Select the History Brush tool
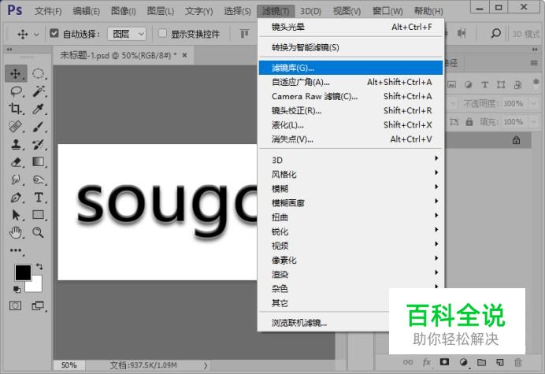545x374 pixels. point(39,144)
